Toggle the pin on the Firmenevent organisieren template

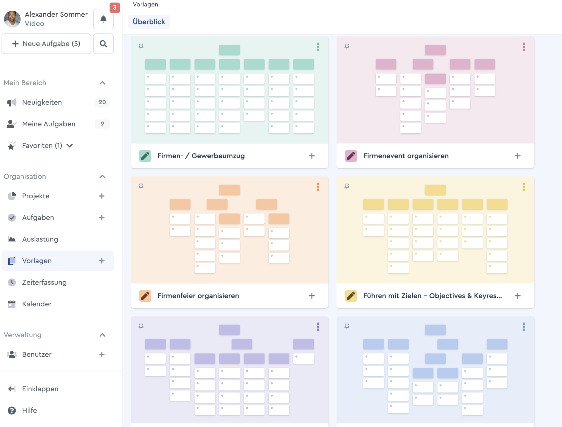click(x=347, y=47)
